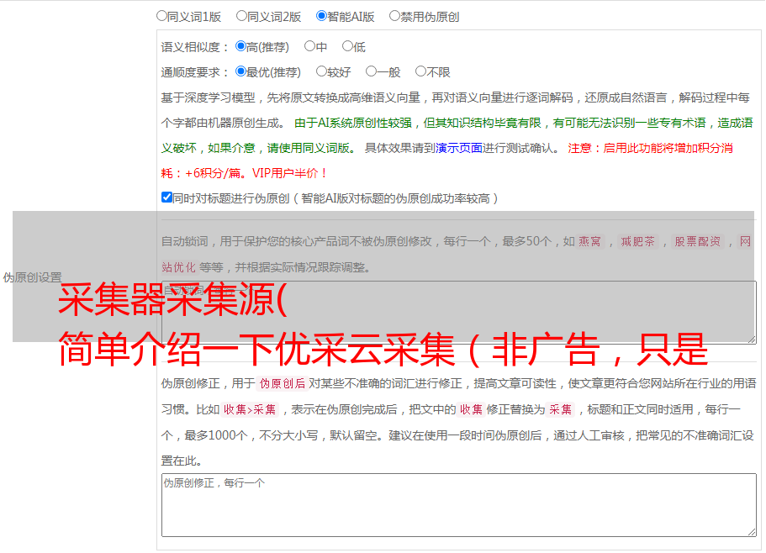
Task: Set 语义相似度 to 低
Action: (348, 46)
